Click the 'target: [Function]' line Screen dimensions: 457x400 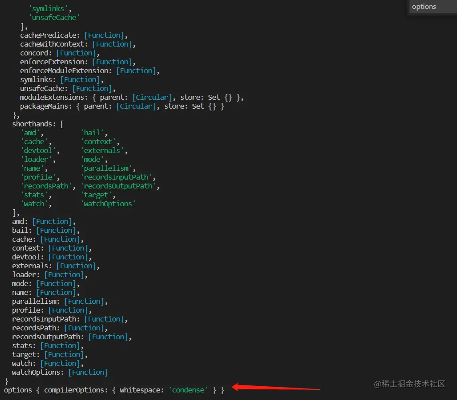[50, 355]
